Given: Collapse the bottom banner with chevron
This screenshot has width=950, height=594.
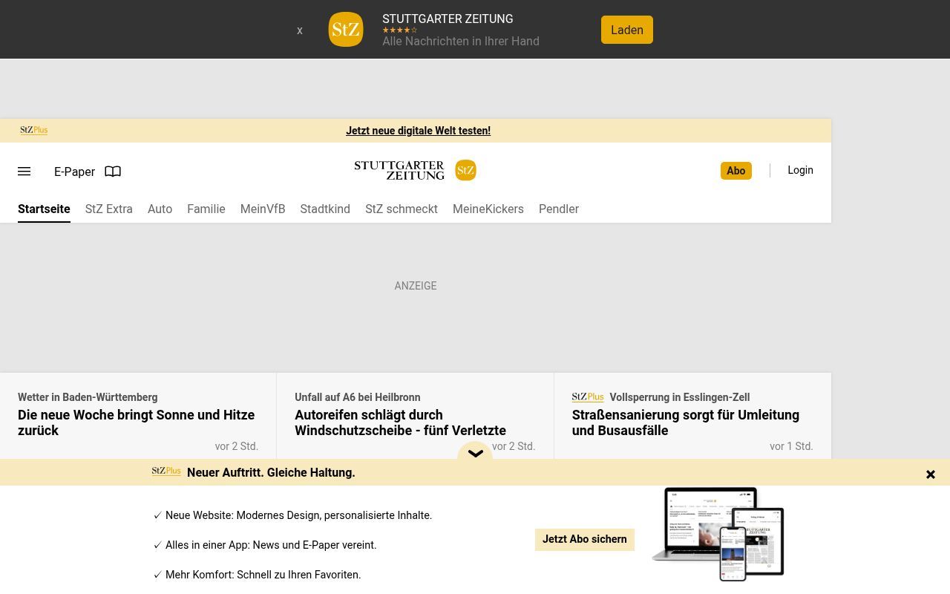Looking at the screenshot, I should pos(475,452).
